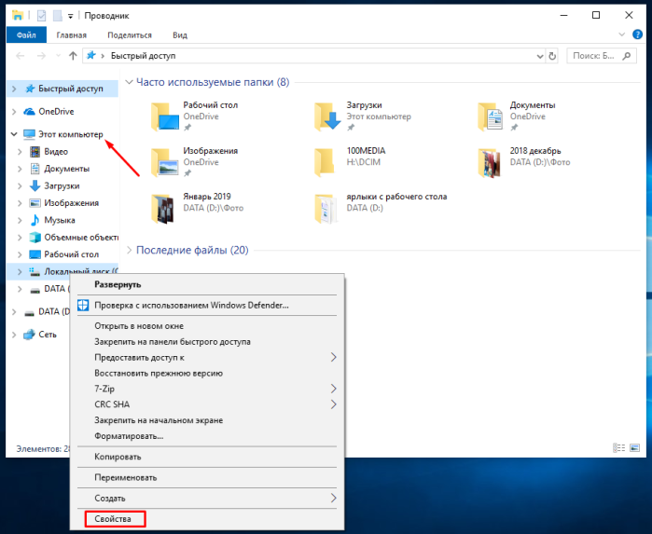Open Предоставить доступ к submenu
The width and height of the screenshot is (652, 534).
(207, 357)
